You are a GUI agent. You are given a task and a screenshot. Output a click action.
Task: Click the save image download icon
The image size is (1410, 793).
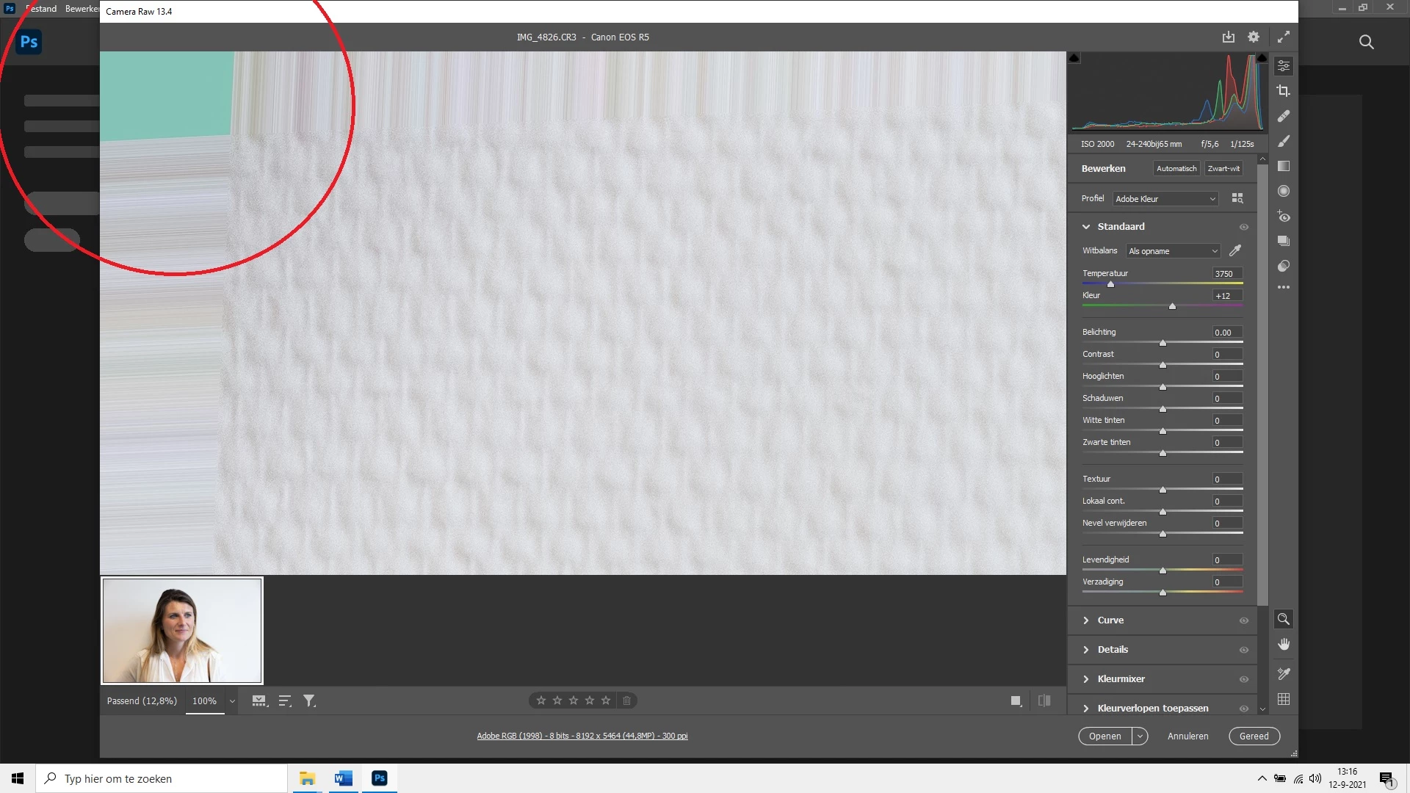point(1228,37)
